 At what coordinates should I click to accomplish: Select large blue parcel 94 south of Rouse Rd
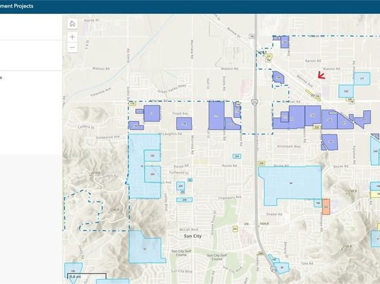290,183
